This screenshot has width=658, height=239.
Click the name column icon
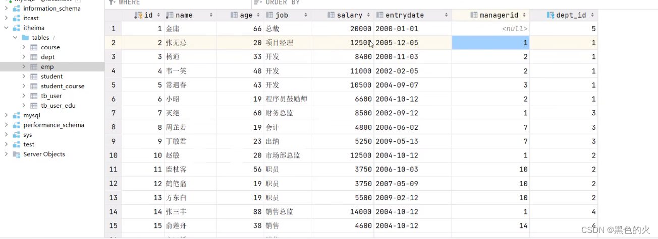[170, 15]
